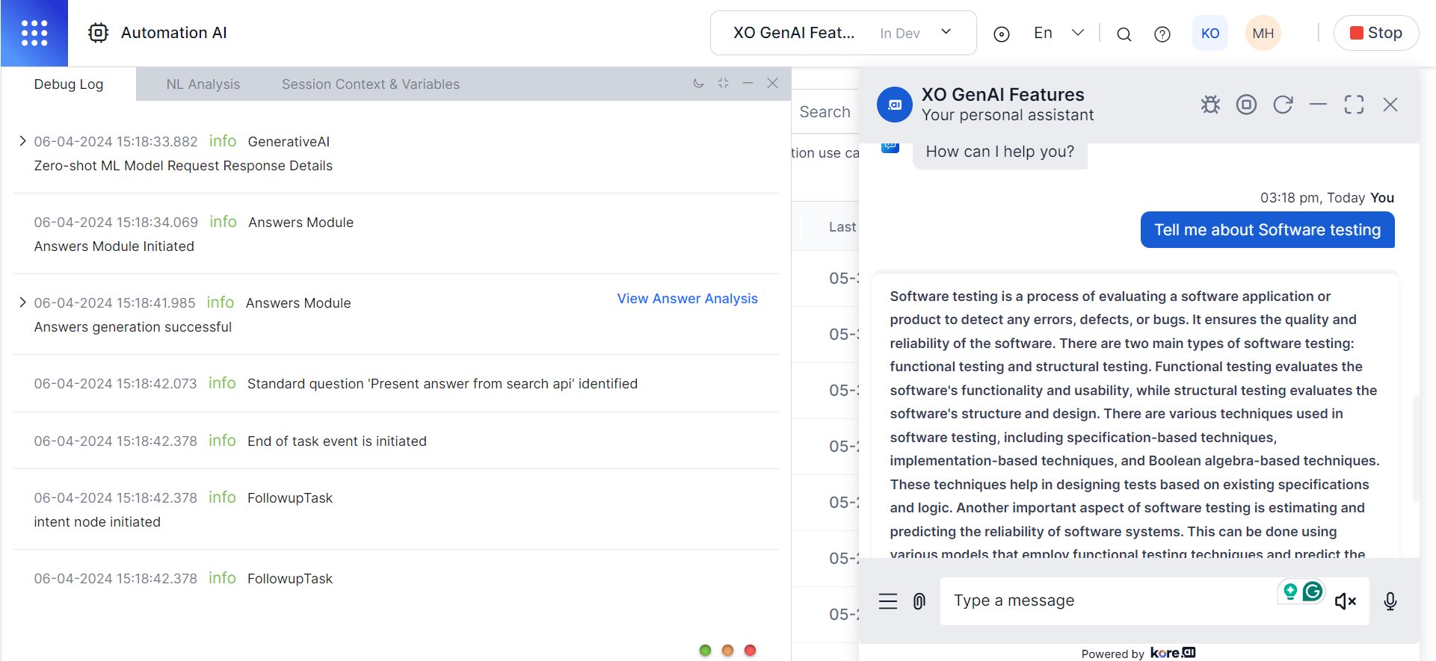
Task: Toggle dark mode moon icon in debug panel
Action: click(698, 83)
